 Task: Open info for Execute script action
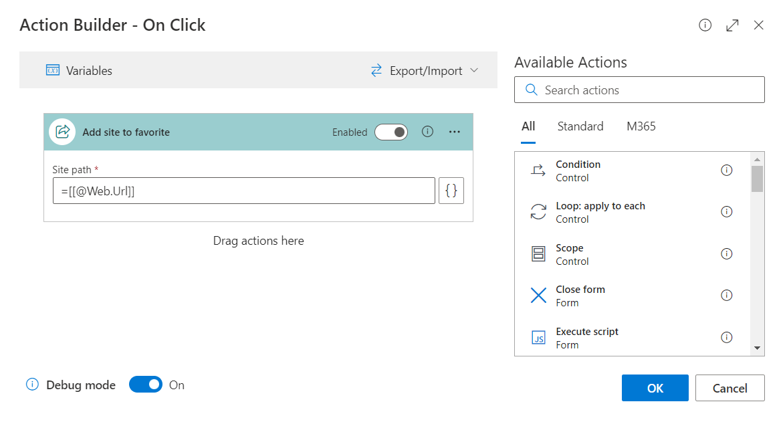coord(727,338)
